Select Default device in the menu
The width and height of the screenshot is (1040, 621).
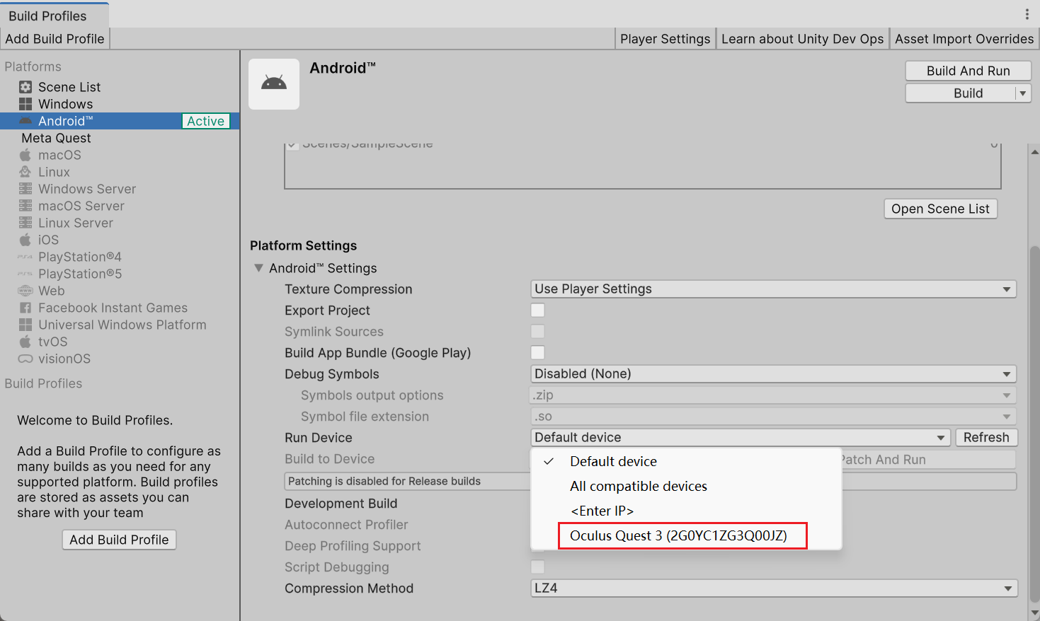686,461
